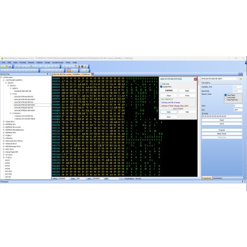Click the Monitor status bar entry

(138, 178)
